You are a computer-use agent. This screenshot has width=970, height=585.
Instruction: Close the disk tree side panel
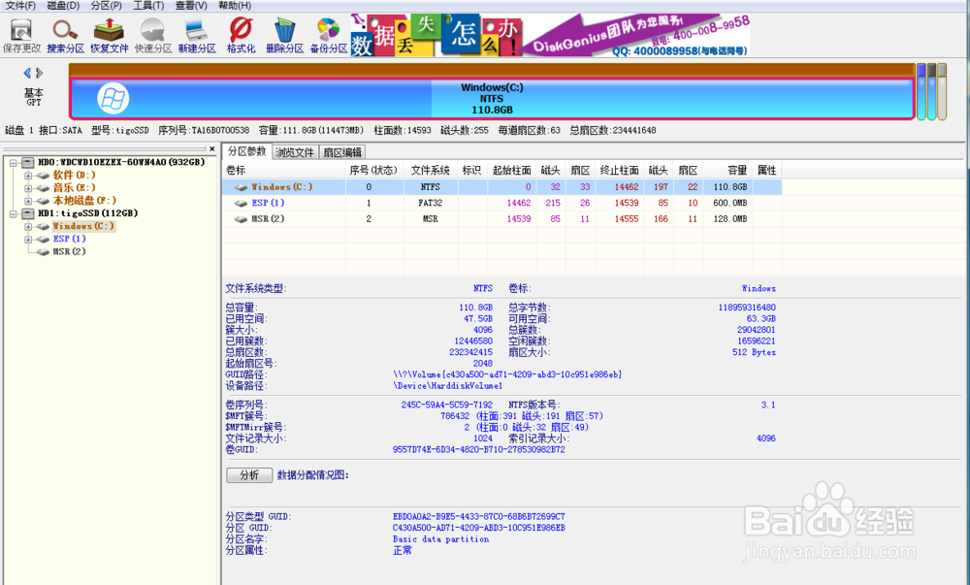coord(212,148)
